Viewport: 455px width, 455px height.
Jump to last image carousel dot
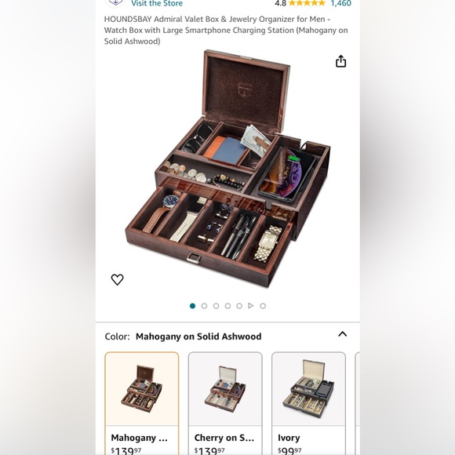[263, 306]
